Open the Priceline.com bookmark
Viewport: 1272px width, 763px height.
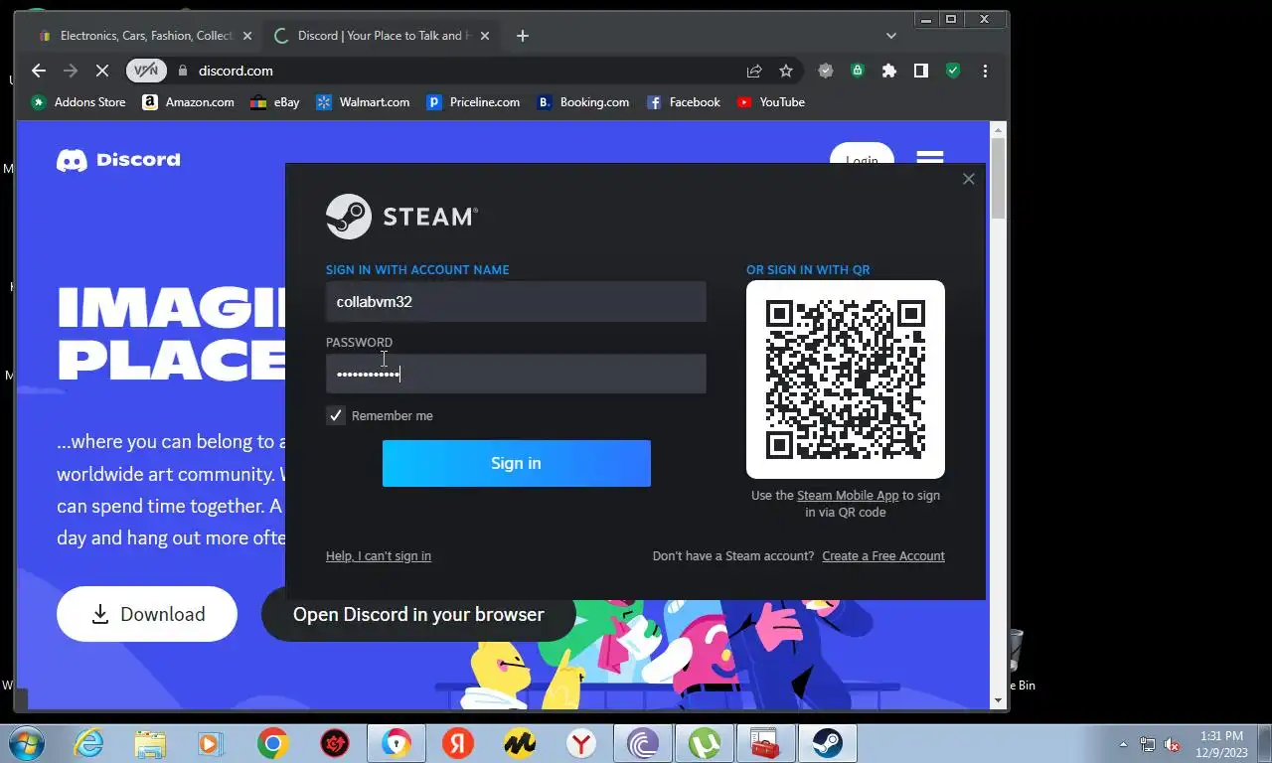[473, 102]
